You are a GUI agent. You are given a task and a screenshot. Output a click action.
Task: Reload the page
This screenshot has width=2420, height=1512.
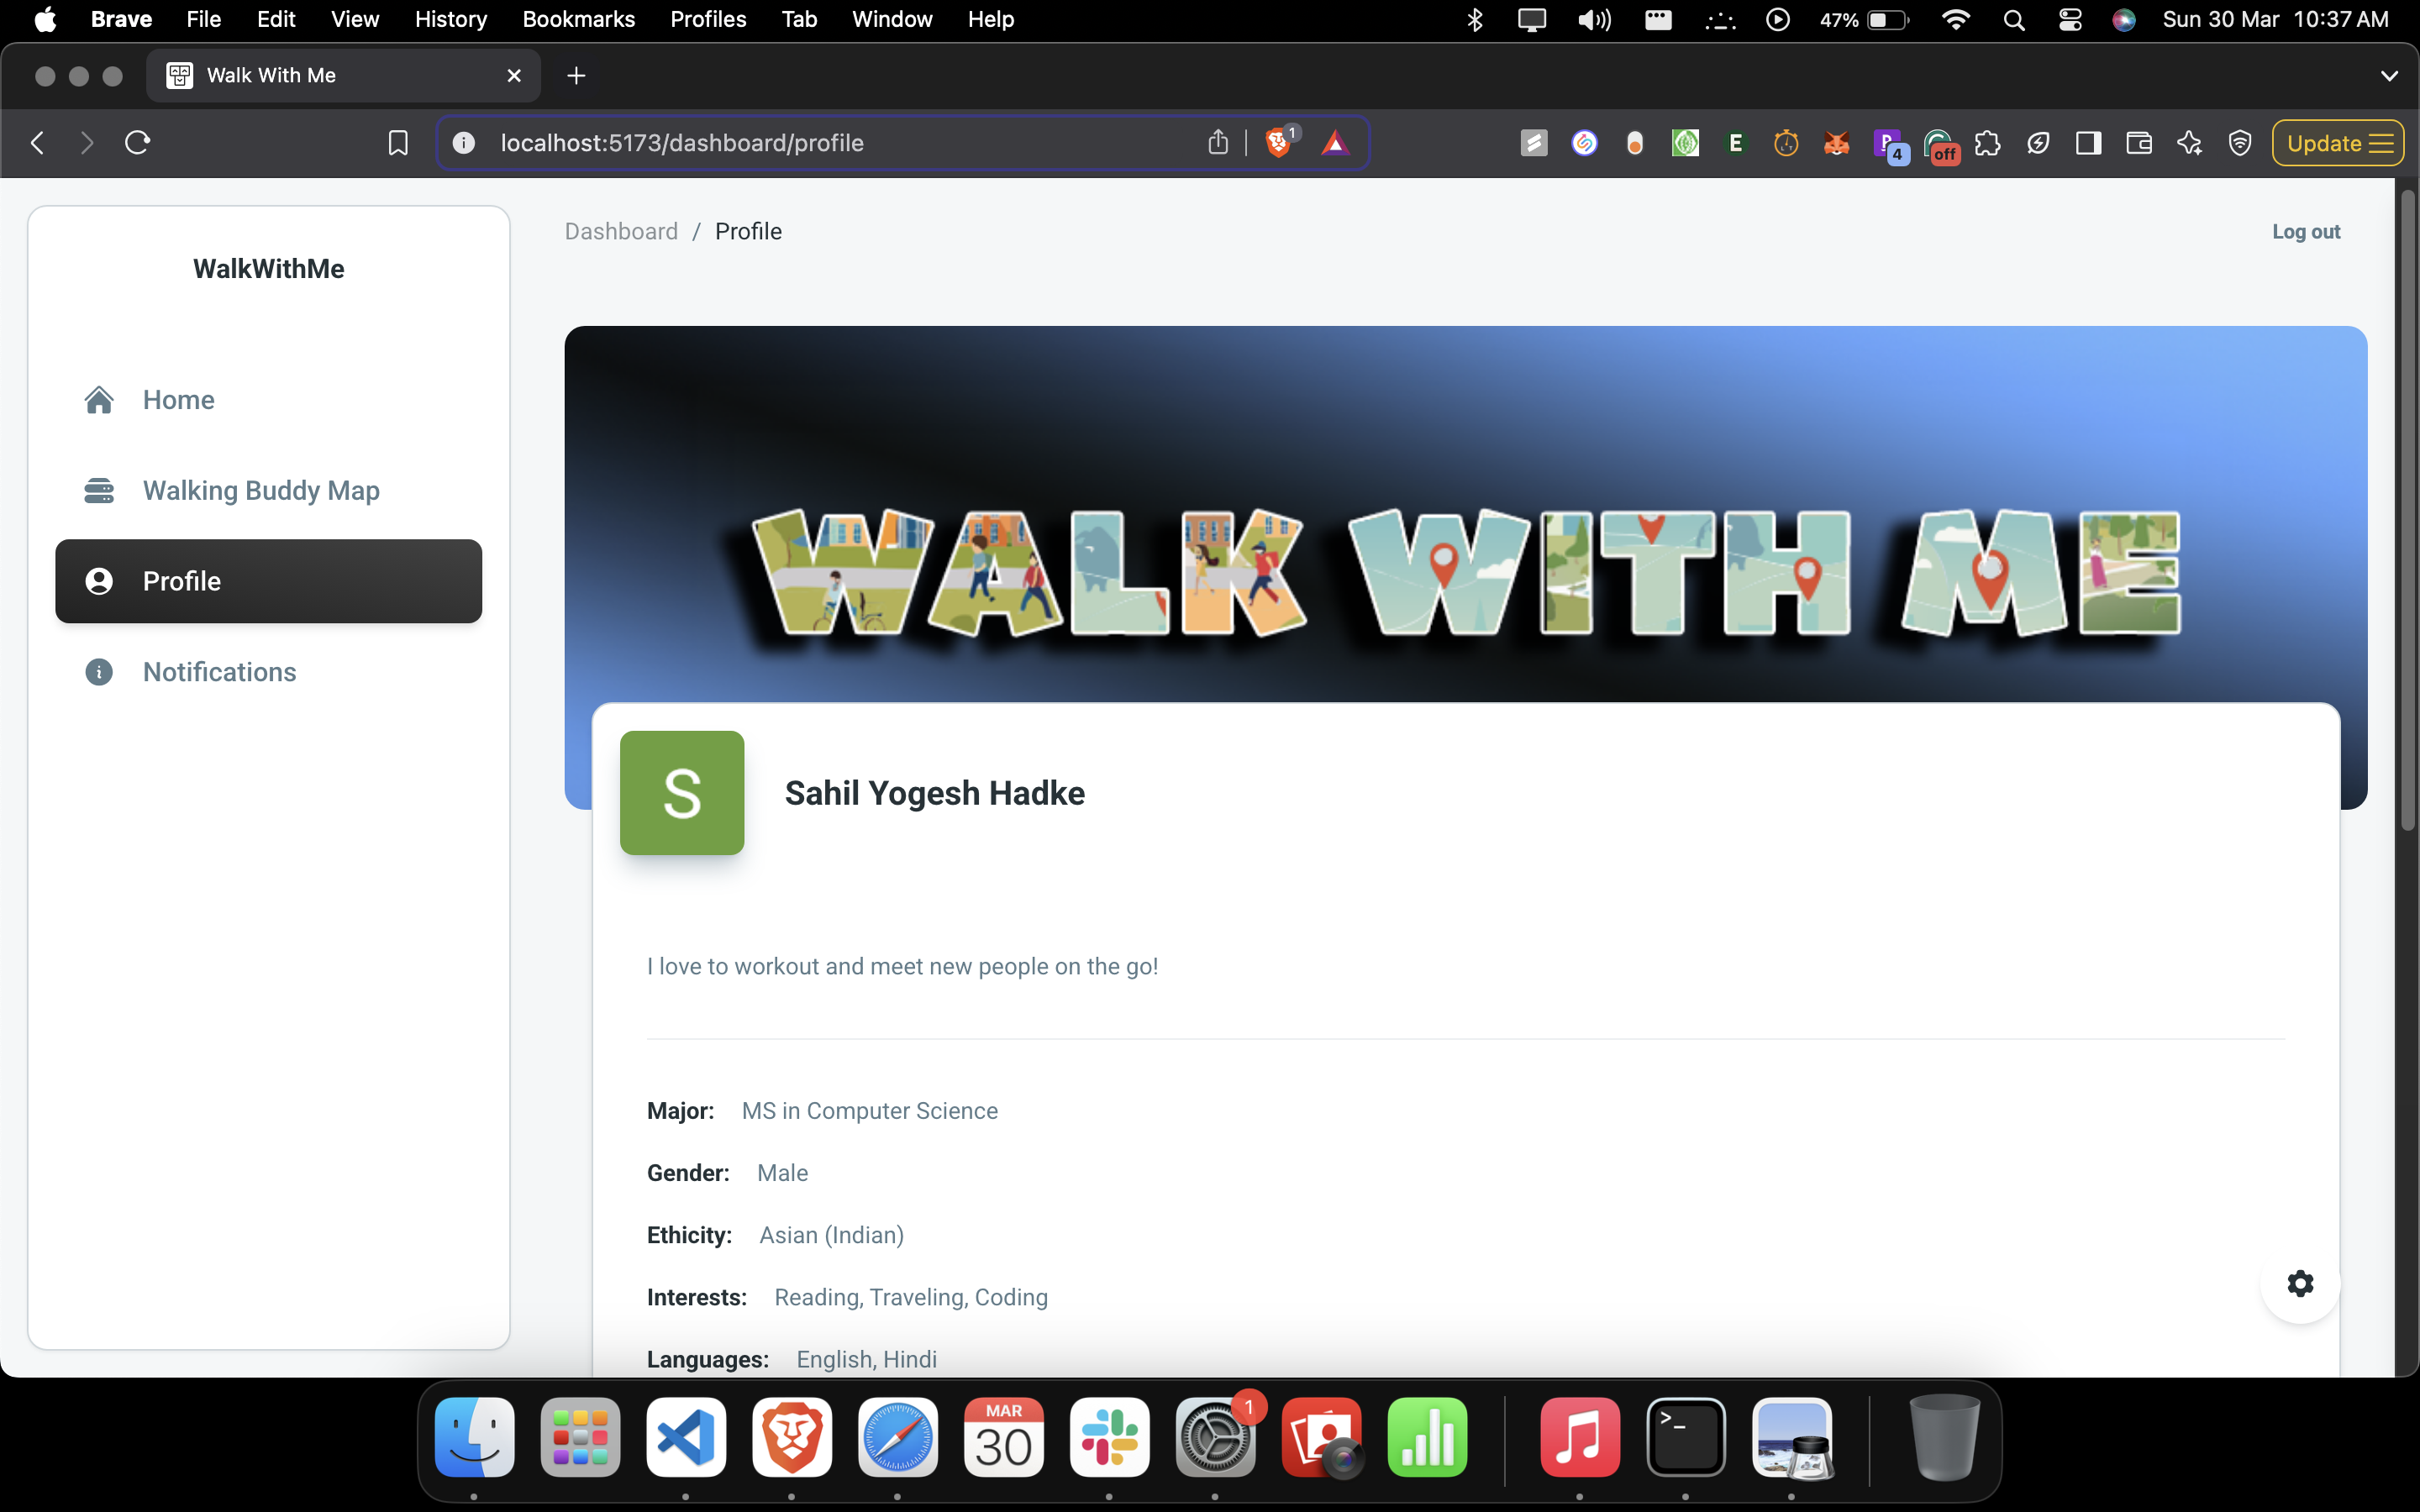click(138, 143)
